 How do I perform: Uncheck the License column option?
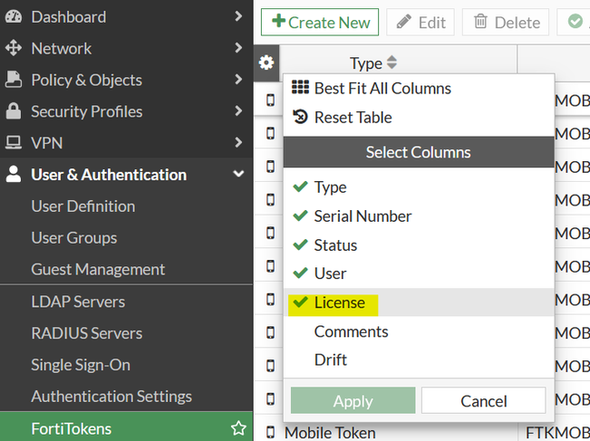click(x=339, y=302)
